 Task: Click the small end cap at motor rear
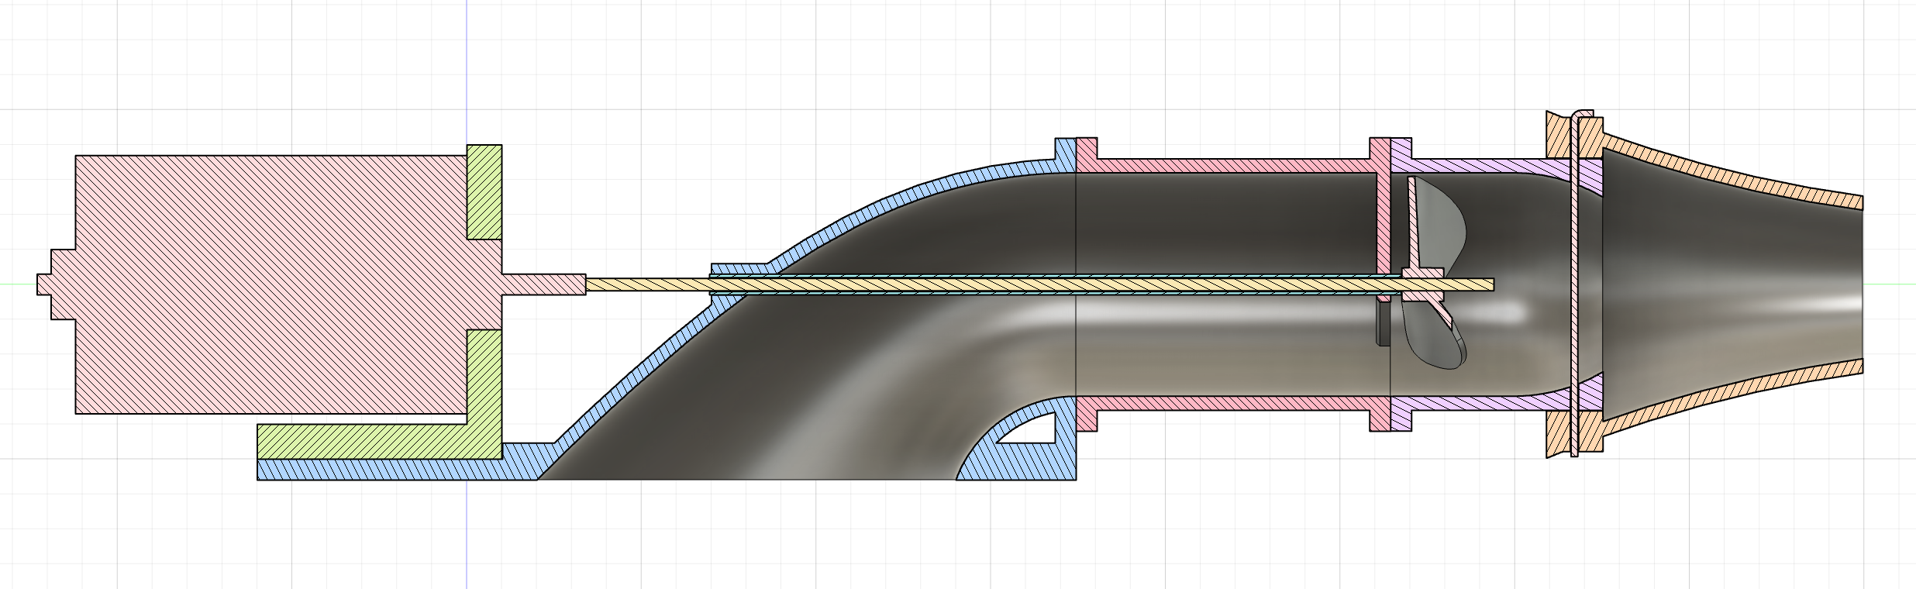(x=44, y=284)
